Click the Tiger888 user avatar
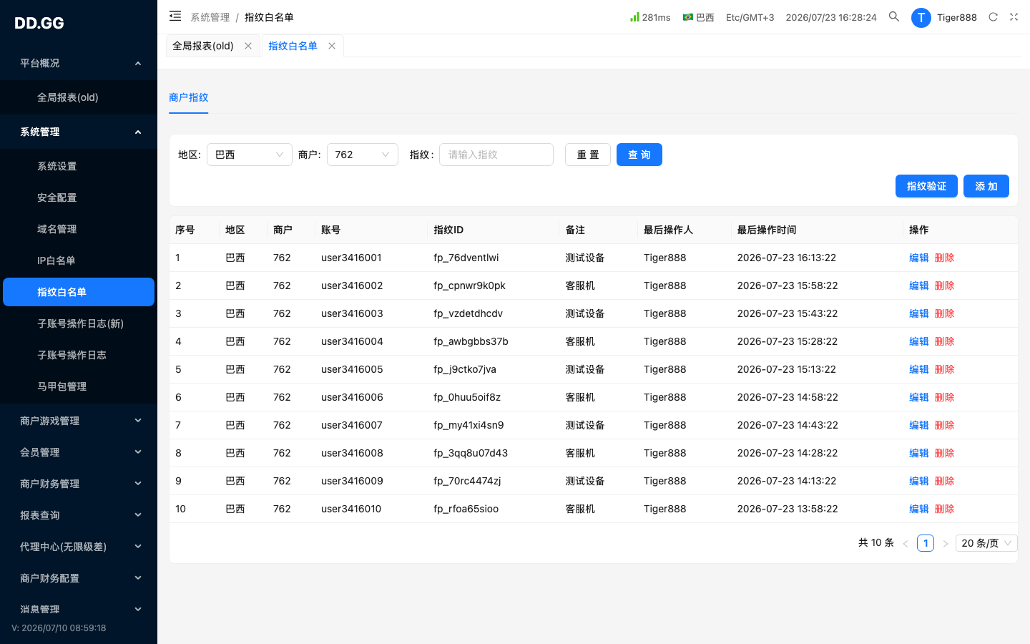This screenshot has height=644, width=1030. tap(921, 18)
